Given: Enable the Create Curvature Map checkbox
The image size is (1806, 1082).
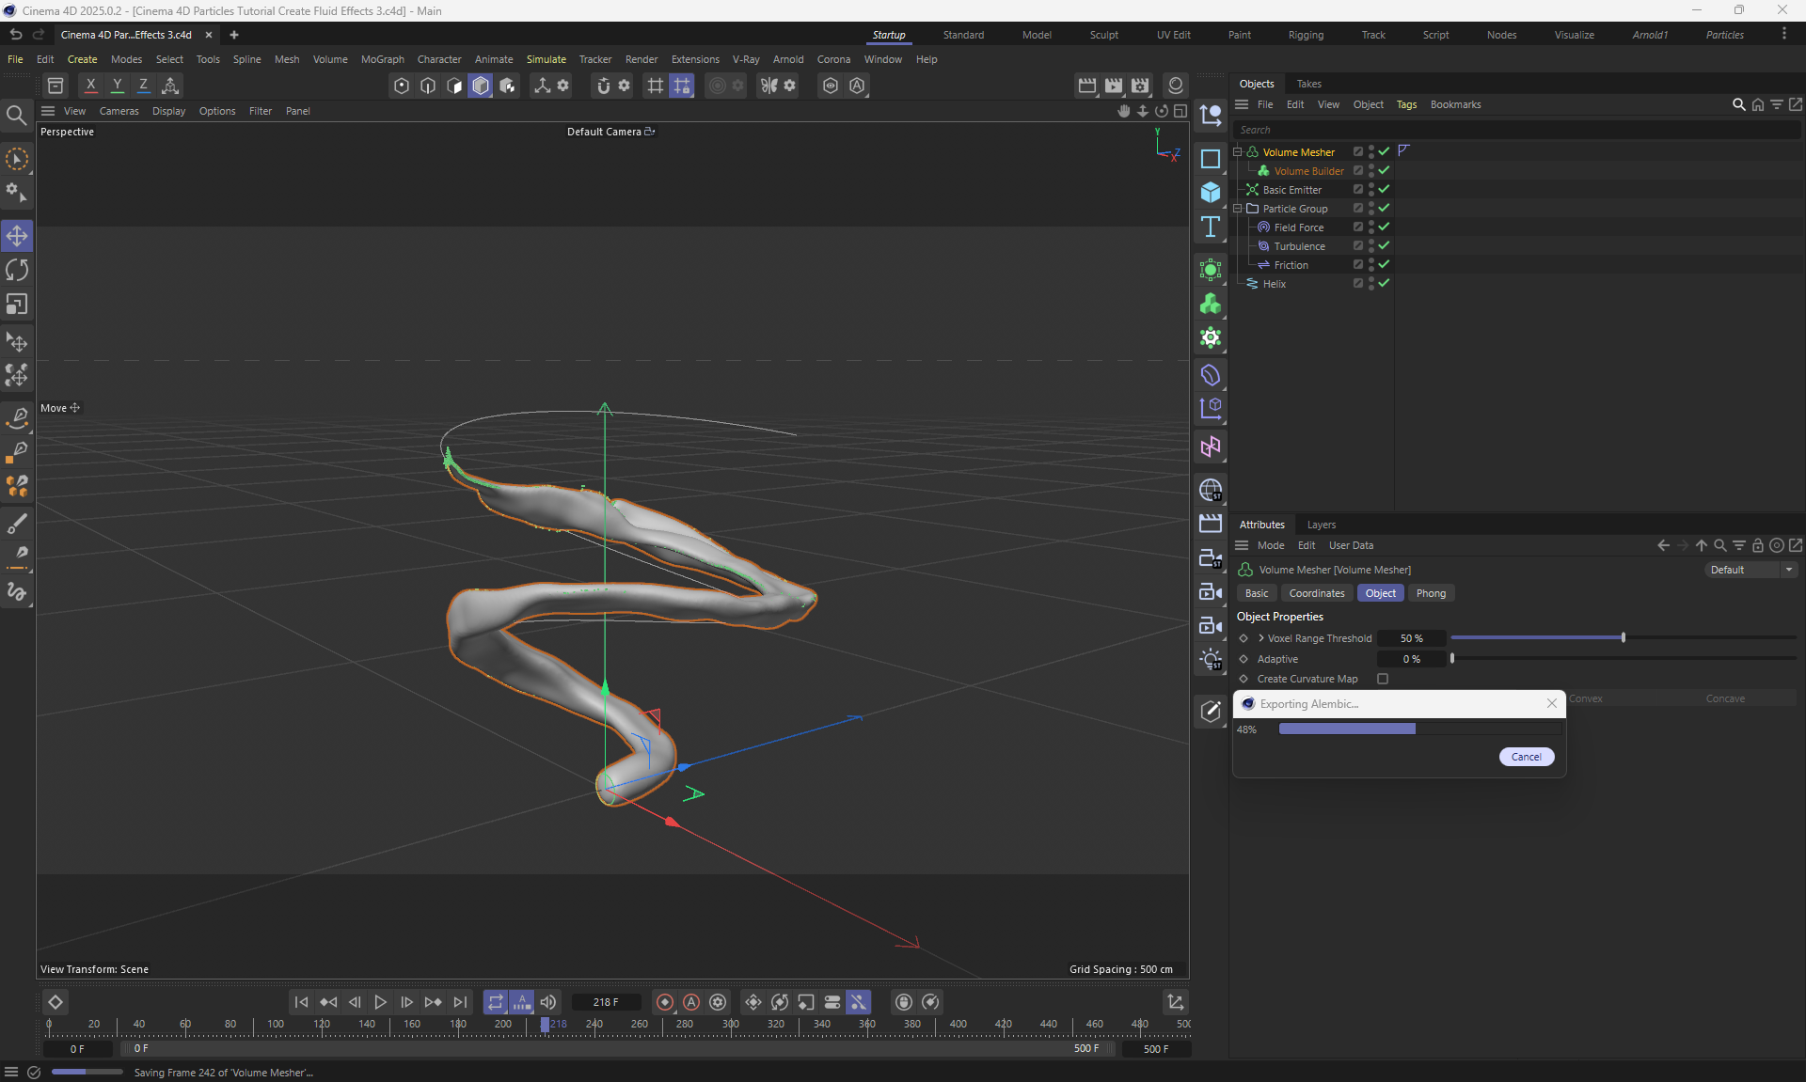Looking at the screenshot, I should click(1383, 679).
